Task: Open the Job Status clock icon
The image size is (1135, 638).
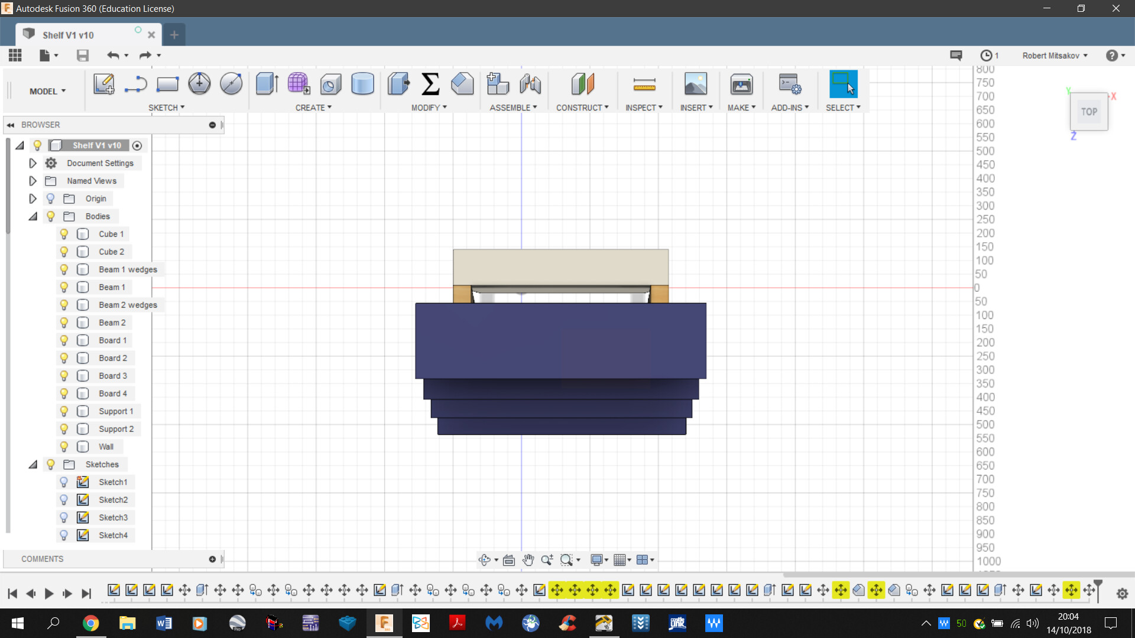Action: [986, 56]
